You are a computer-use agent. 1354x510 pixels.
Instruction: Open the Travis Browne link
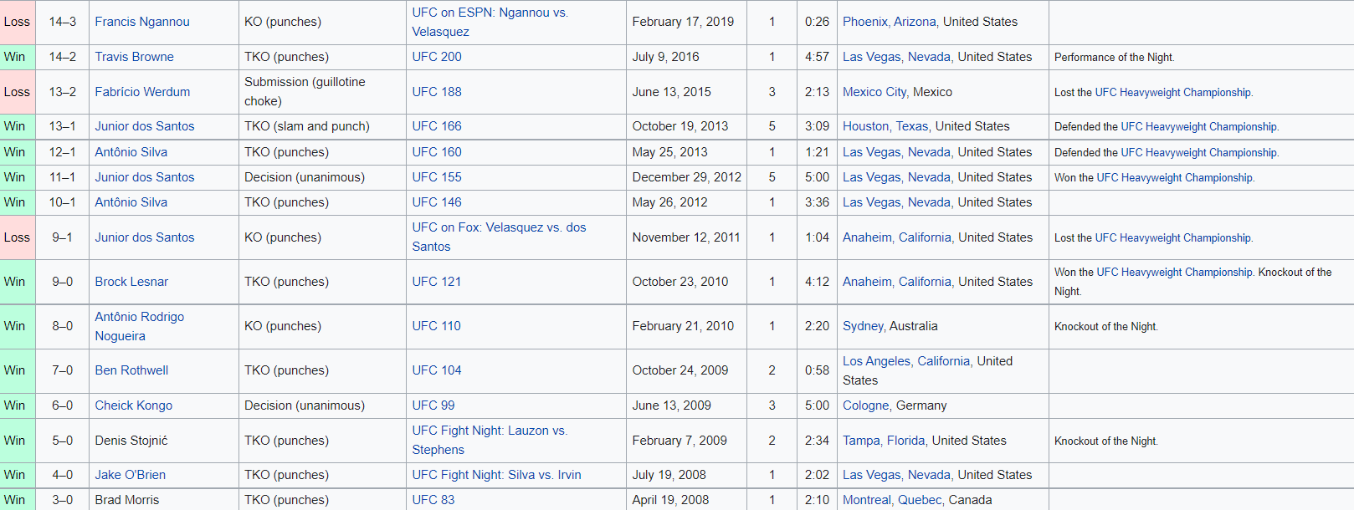tap(134, 57)
